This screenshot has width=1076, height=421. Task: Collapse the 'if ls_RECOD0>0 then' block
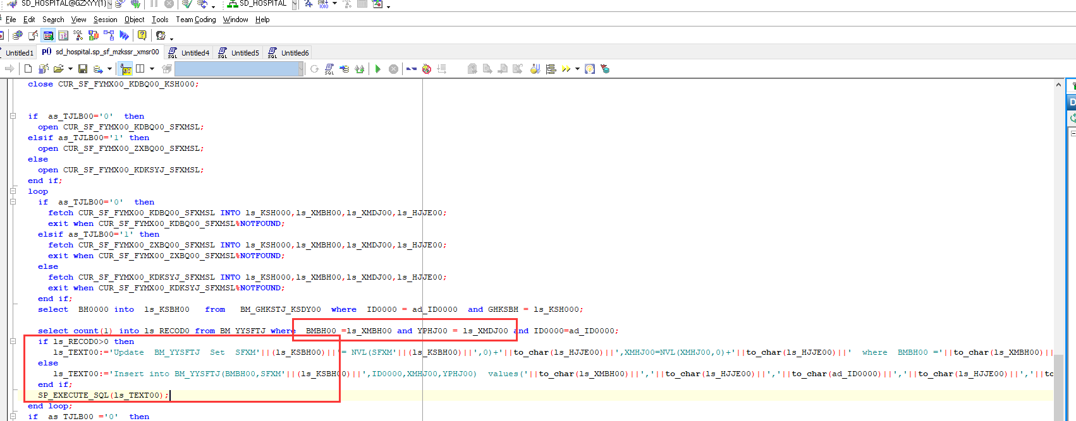point(13,341)
